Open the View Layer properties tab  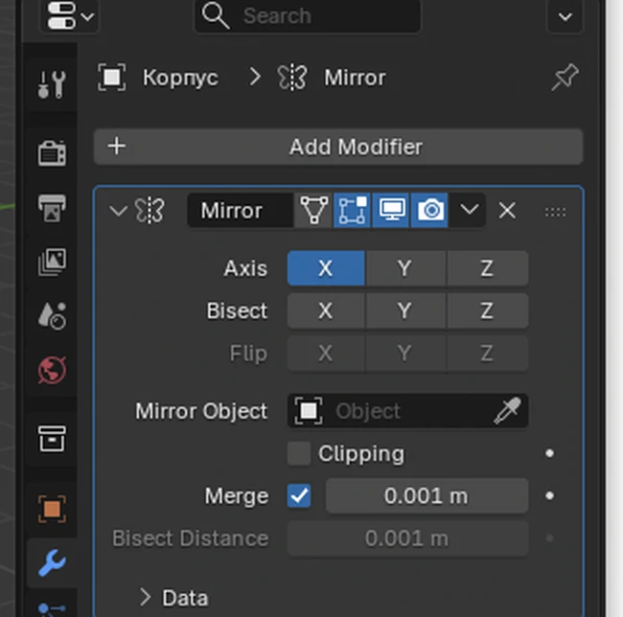(52, 262)
